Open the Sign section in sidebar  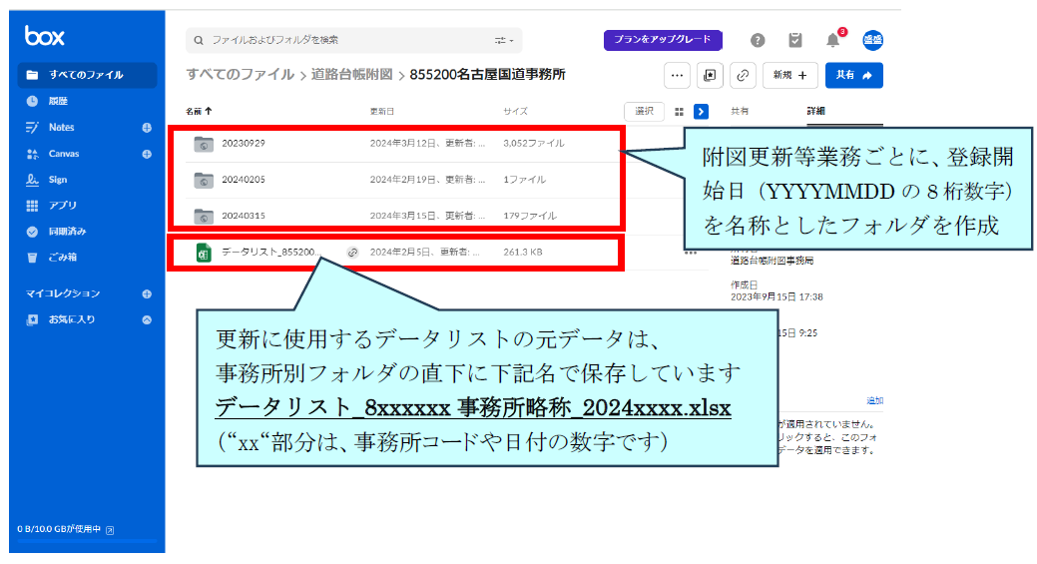(57, 180)
